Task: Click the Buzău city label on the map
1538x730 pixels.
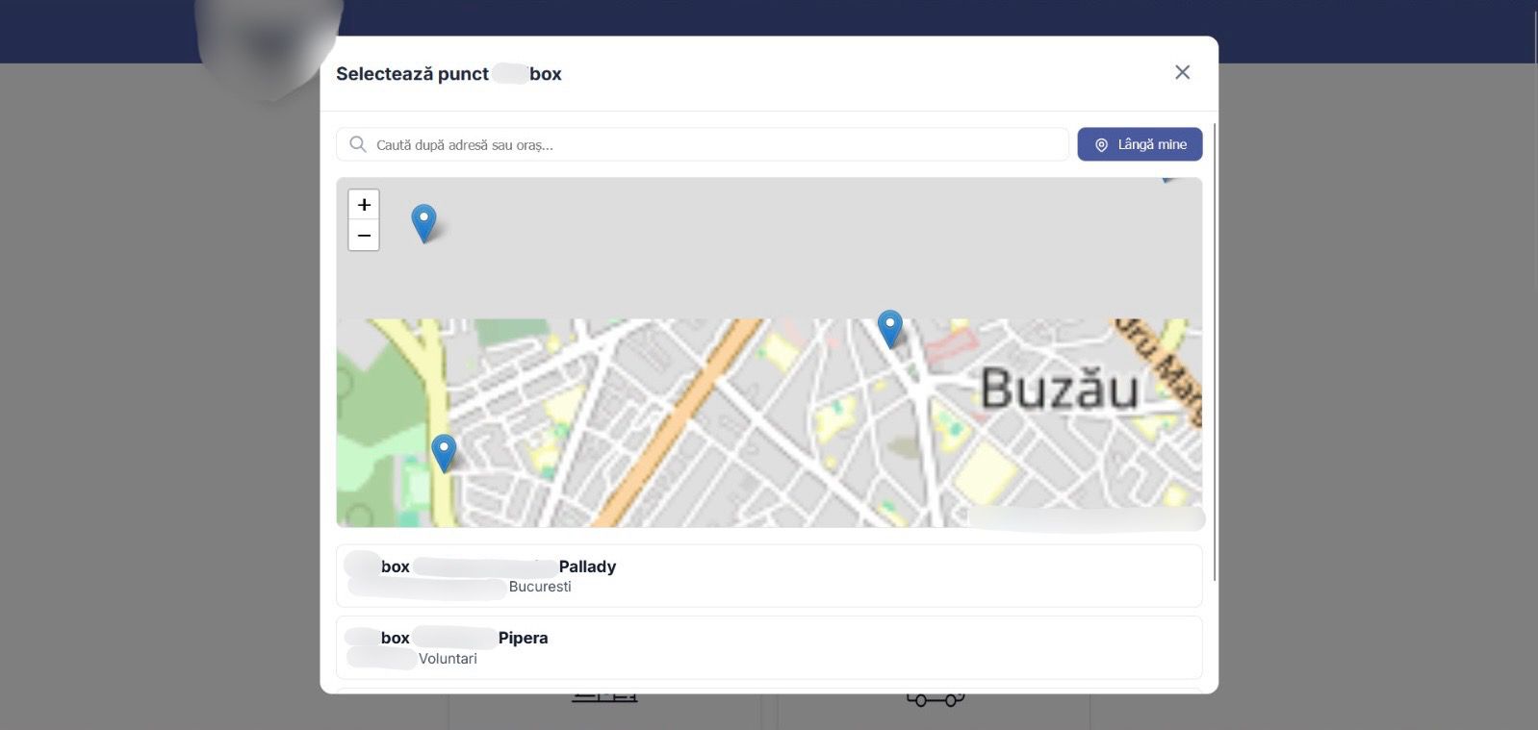Action: [1059, 390]
